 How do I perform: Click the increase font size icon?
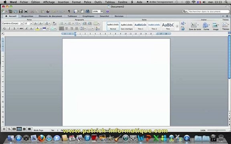tap(36, 23)
